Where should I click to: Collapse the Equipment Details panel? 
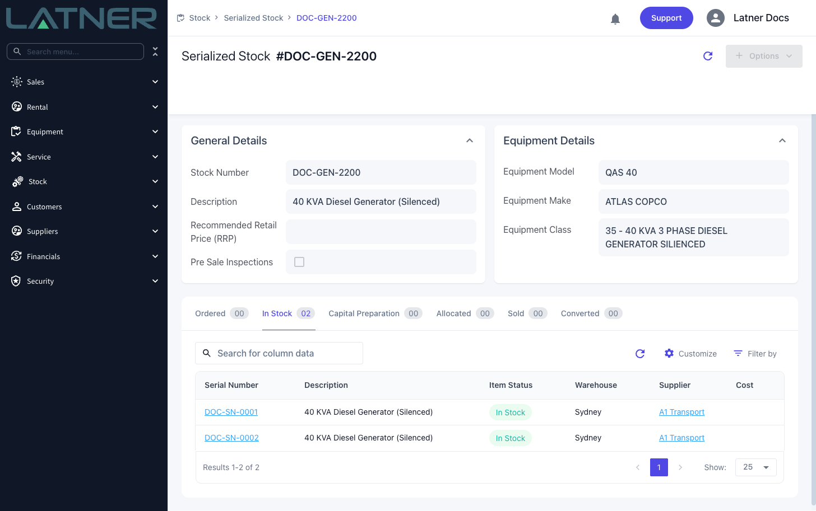[x=782, y=140]
